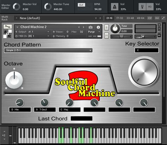Viewport: 167px width, 145px height.
Task: Shift keyboard octave up arrow
Action: (x=4, y=131)
